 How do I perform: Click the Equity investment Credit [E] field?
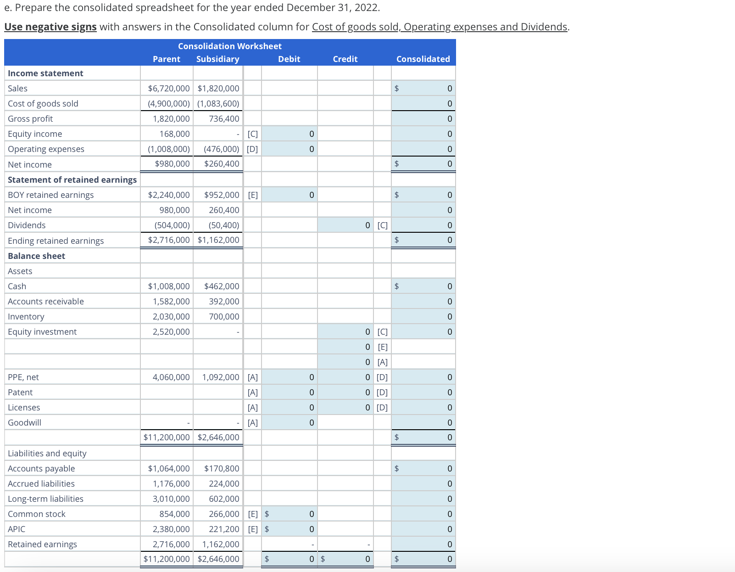[x=345, y=347]
